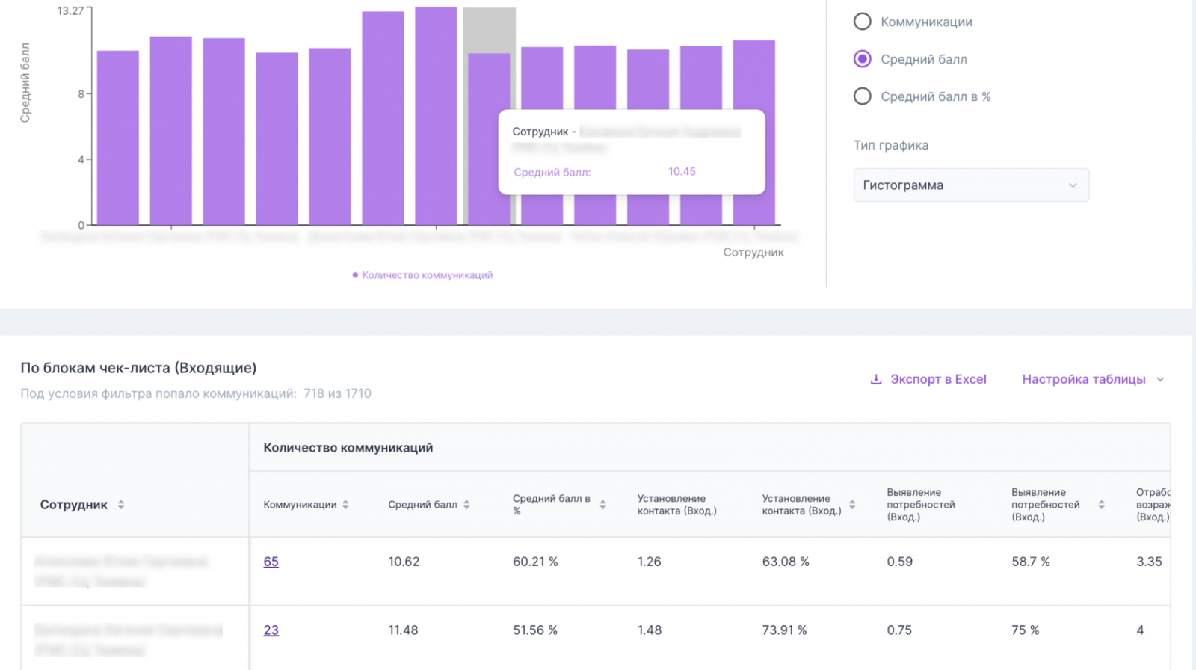Sort table by Коммуникации column icon
This screenshot has width=1196, height=670.
pos(345,505)
